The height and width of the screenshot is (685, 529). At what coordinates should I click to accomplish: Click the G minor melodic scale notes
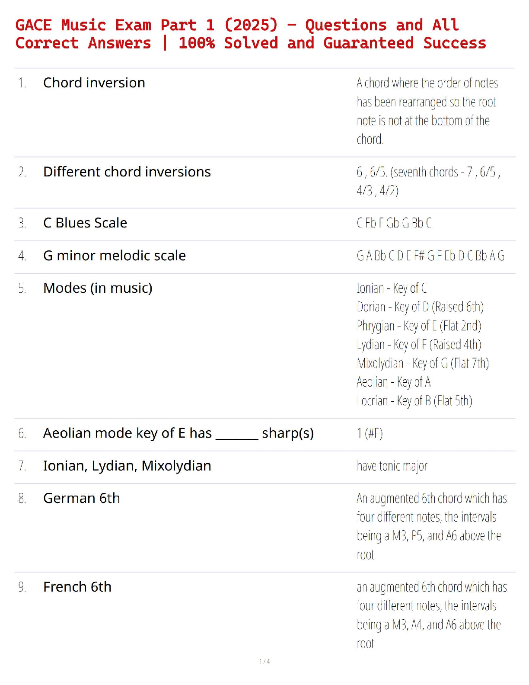pyautogui.click(x=430, y=256)
